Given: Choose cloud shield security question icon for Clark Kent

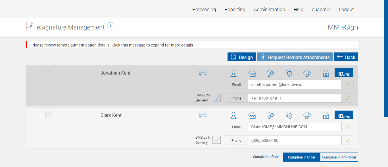Looking at the screenshot, I should [x=289, y=115].
